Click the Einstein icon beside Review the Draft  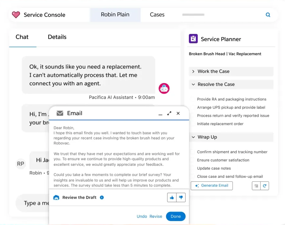click(x=56, y=197)
